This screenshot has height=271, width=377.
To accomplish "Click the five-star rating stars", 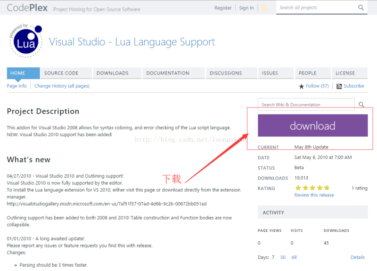I will 312,188.
